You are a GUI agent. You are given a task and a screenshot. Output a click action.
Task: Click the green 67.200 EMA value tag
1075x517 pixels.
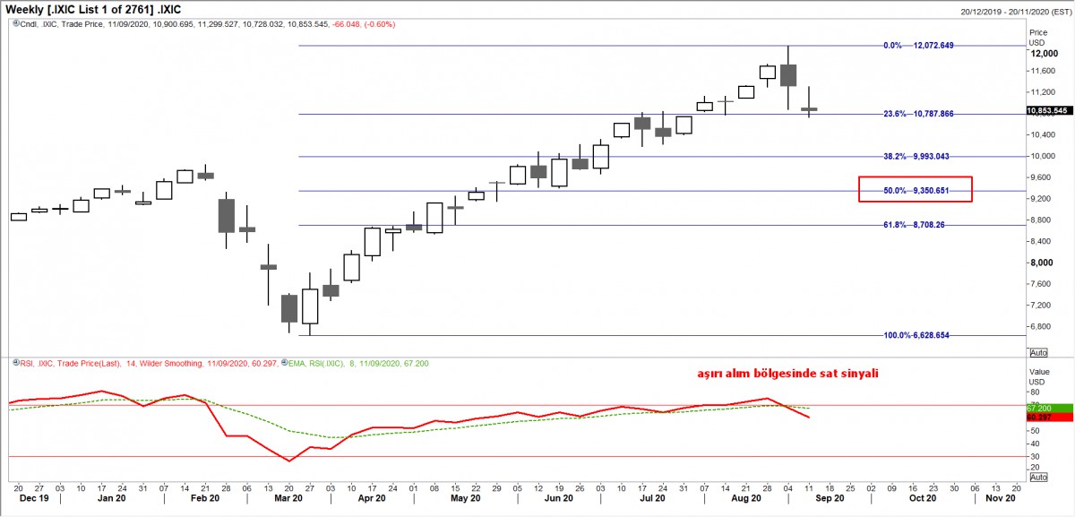pos(1045,407)
